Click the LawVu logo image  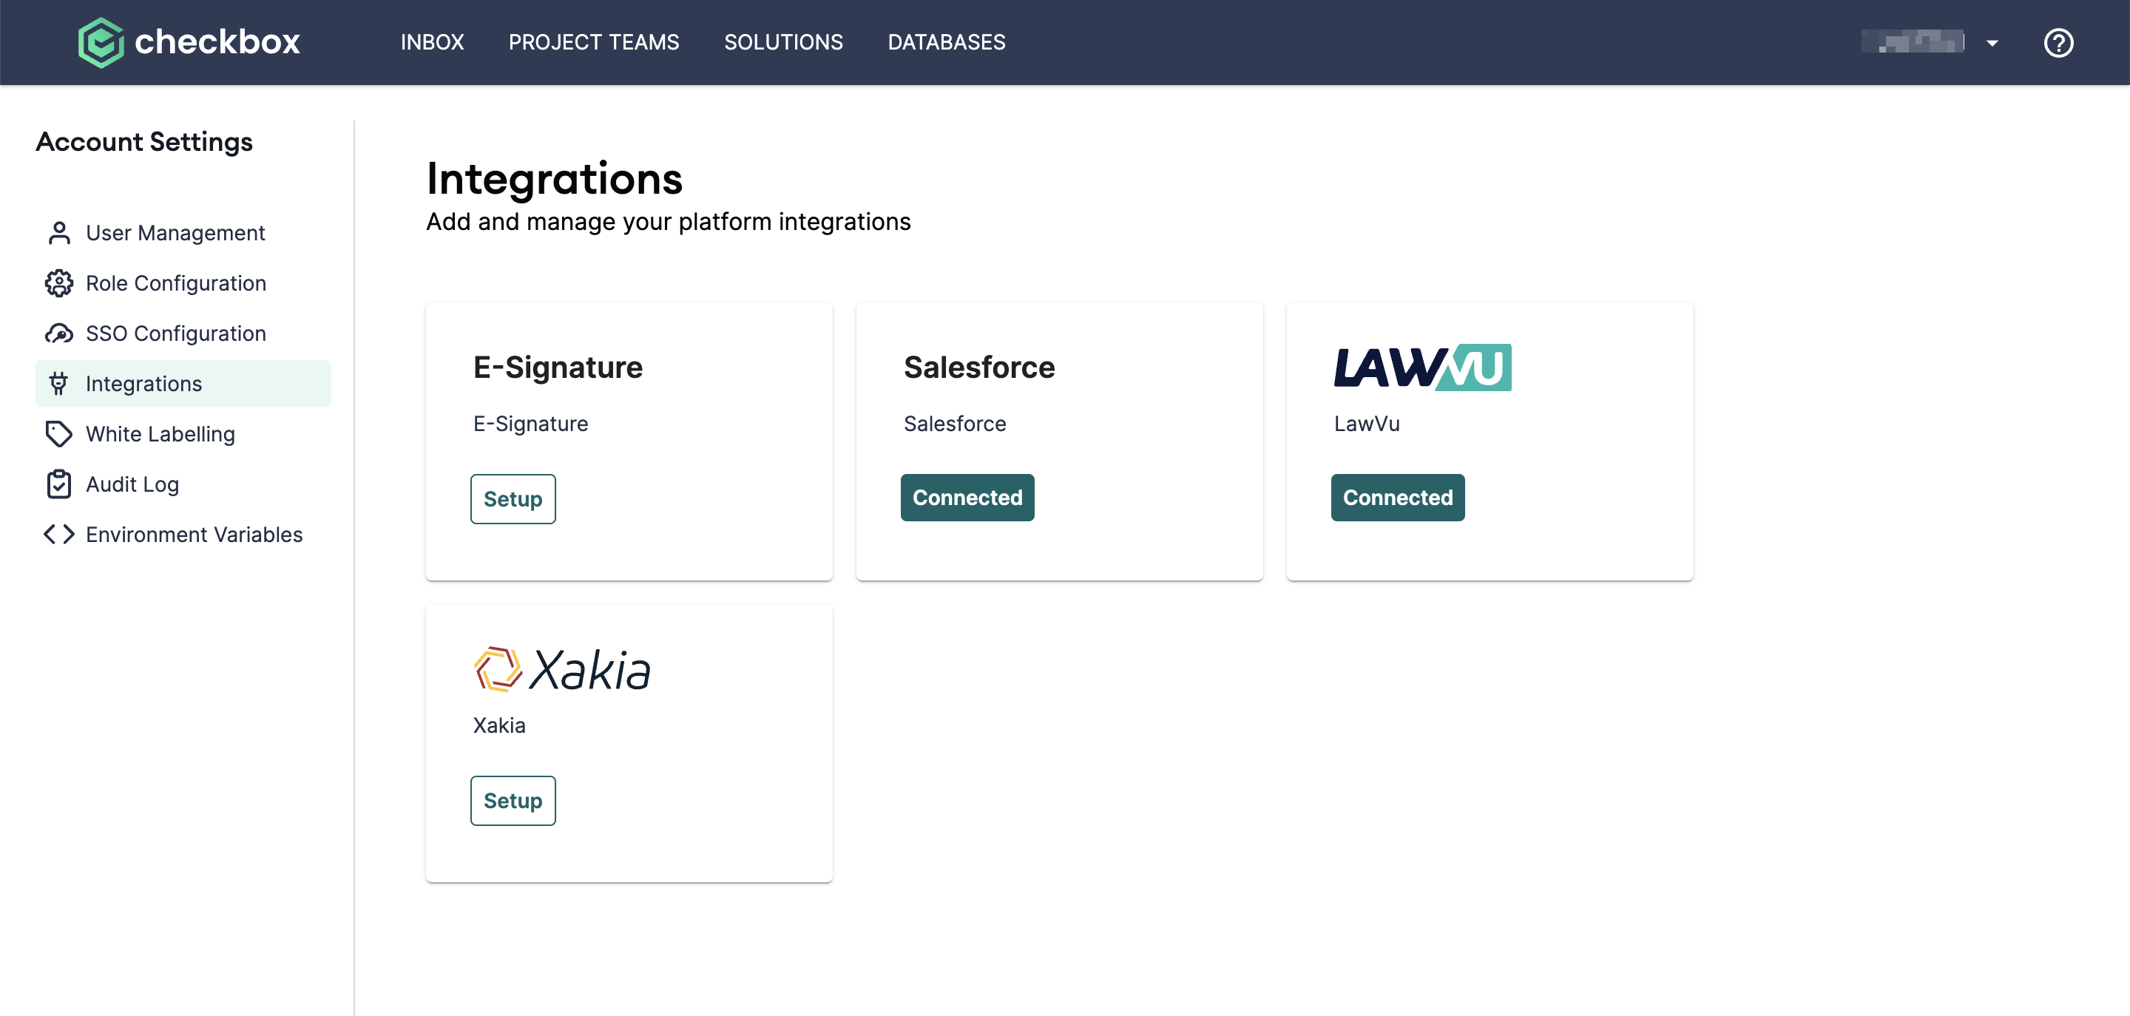(1421, 367)
